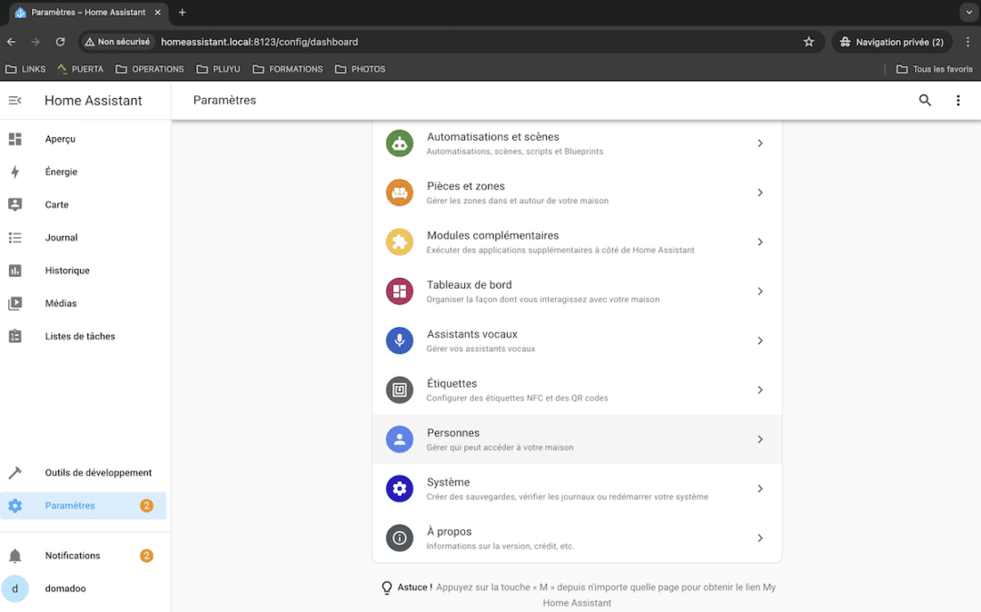
Task: Collapse the Home Assistant sidebar menu
Action: (15, 101)
